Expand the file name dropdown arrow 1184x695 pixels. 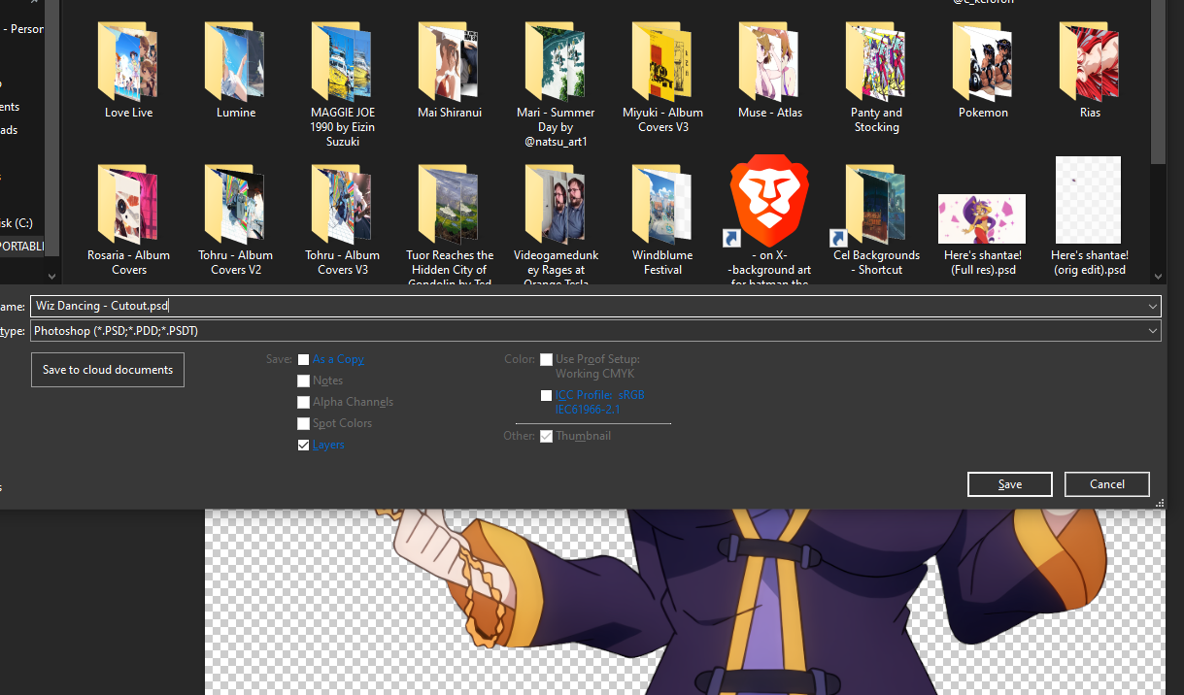pyautogui.click(x=1152, y=306)
